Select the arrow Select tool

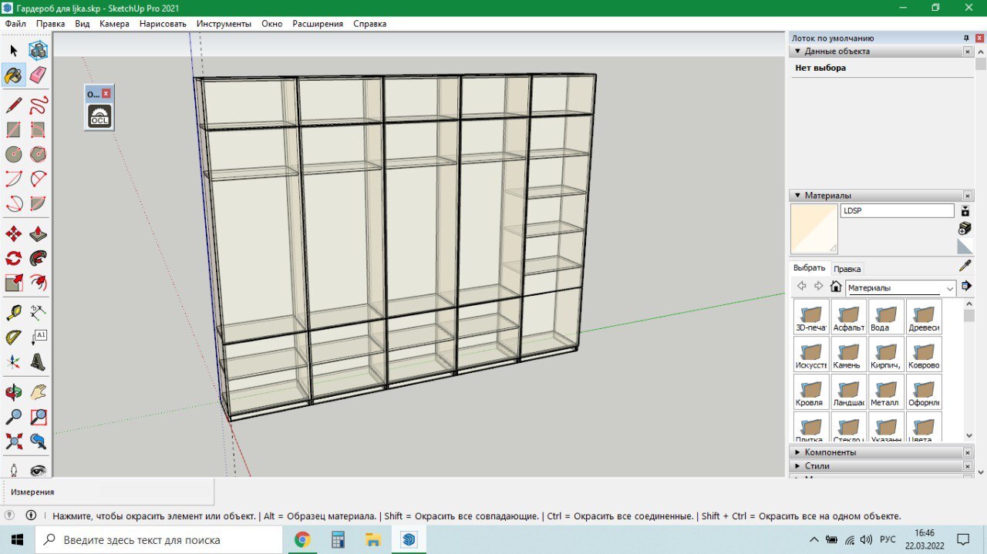pyautogui.click(x=13, y=51)
